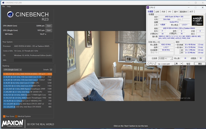Screen dimensions: 206x129
Task: Click the Cinebench logo sphere icon
Action: click(x=10, y=14)
